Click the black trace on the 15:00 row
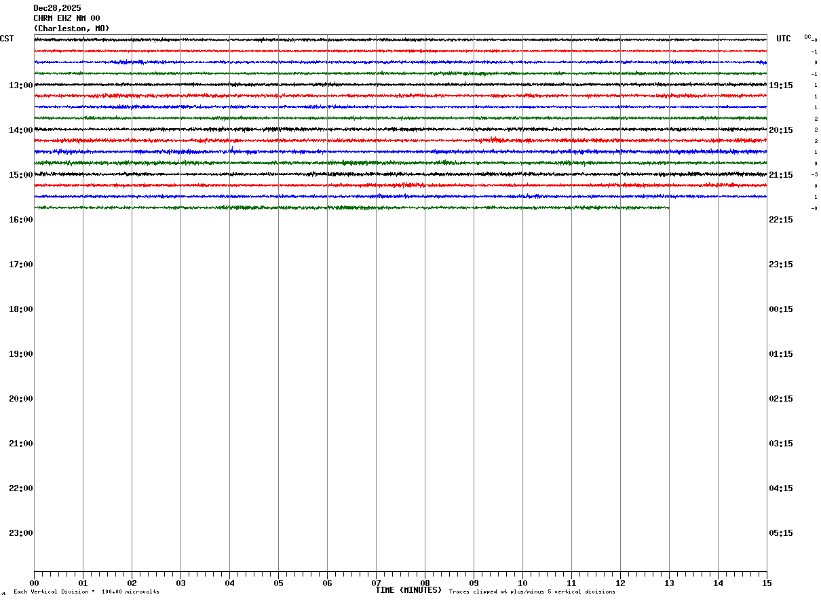 coord(400,174)
